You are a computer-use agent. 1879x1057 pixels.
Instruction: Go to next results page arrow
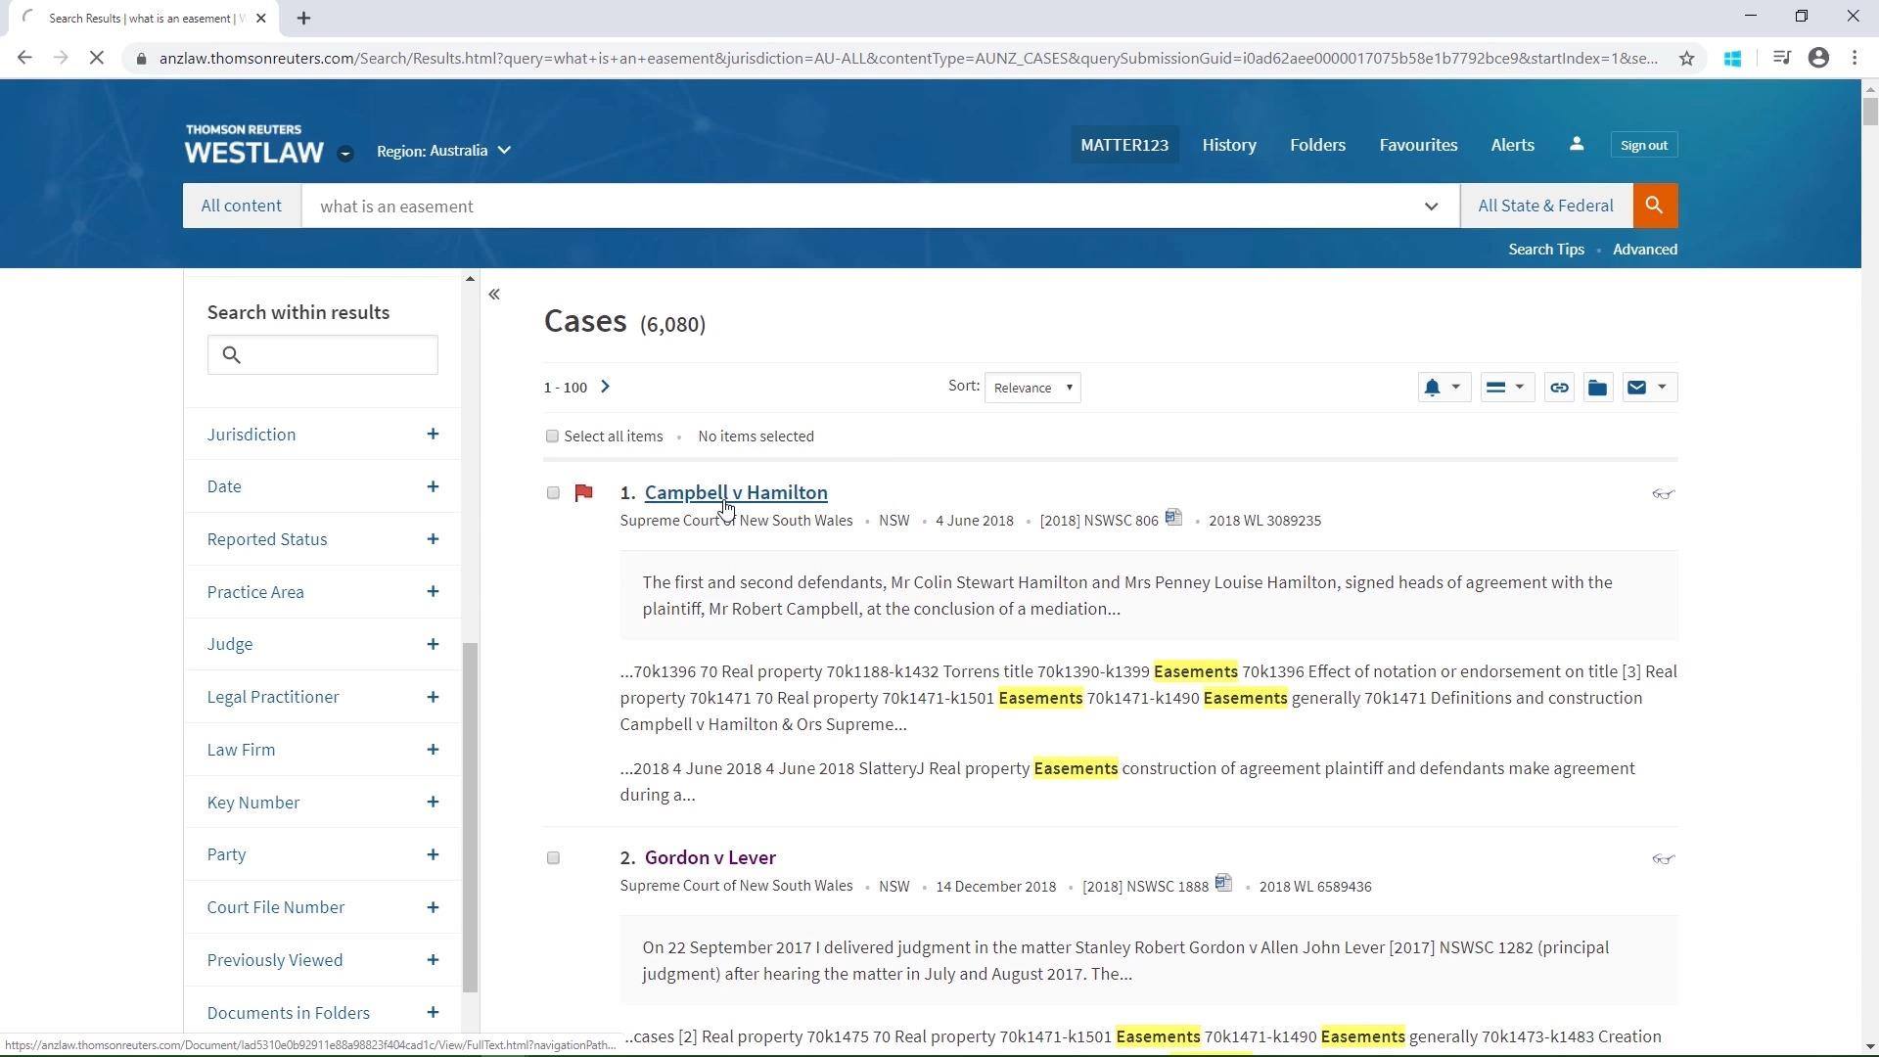tap(605, 387)
